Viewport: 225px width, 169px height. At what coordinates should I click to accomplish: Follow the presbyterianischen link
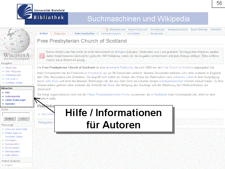click(x=171, y=81)
